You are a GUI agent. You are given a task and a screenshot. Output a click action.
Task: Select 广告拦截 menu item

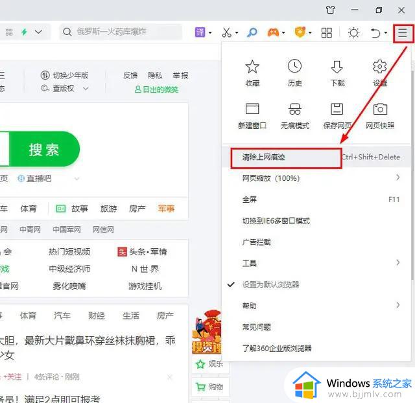[x=316, y=242]
